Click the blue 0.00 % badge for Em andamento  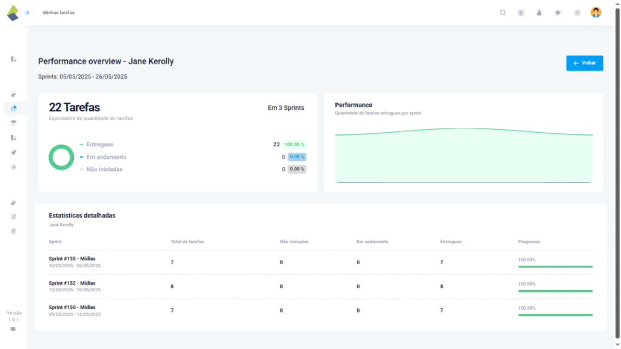[297, 157]
